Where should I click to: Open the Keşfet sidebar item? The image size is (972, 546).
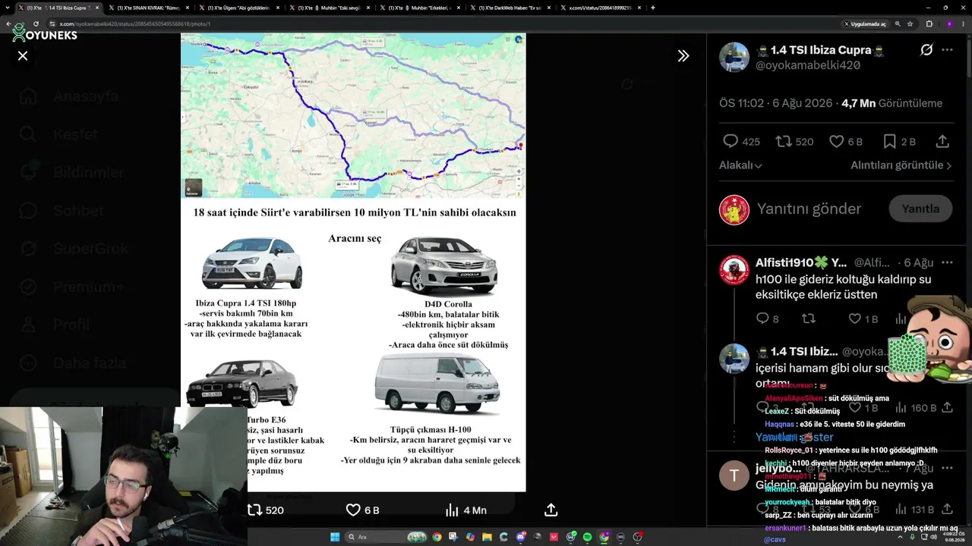pos(59,134)
